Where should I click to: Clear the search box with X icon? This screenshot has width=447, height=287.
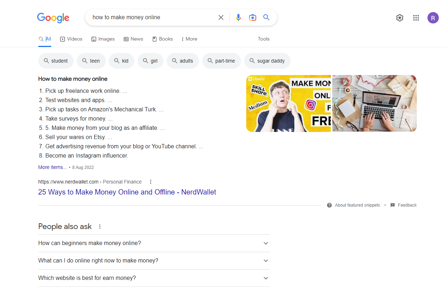[x=221, y=17]
